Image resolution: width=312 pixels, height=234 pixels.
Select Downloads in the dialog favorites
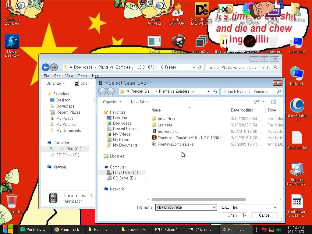coord(119,123)
